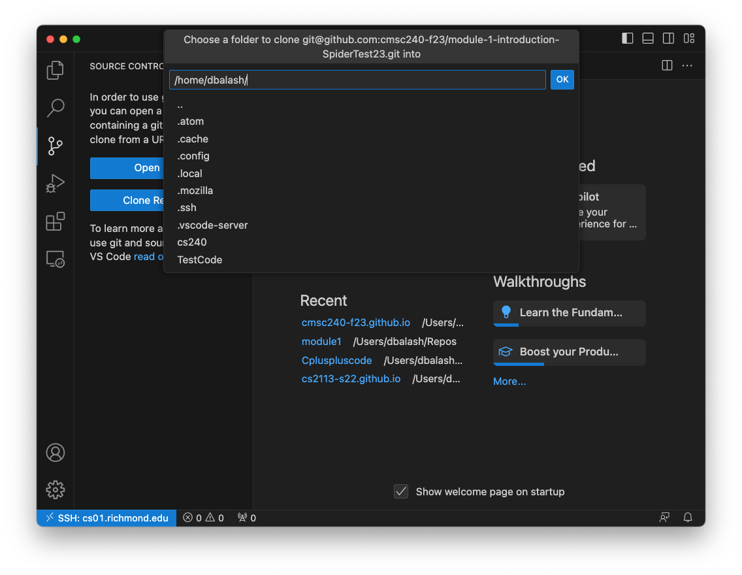
Task: Open the feedback icon in status bar
Action: click(664, 517)
